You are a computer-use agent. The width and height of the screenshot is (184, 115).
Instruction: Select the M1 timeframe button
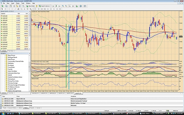tap(36, 9)
